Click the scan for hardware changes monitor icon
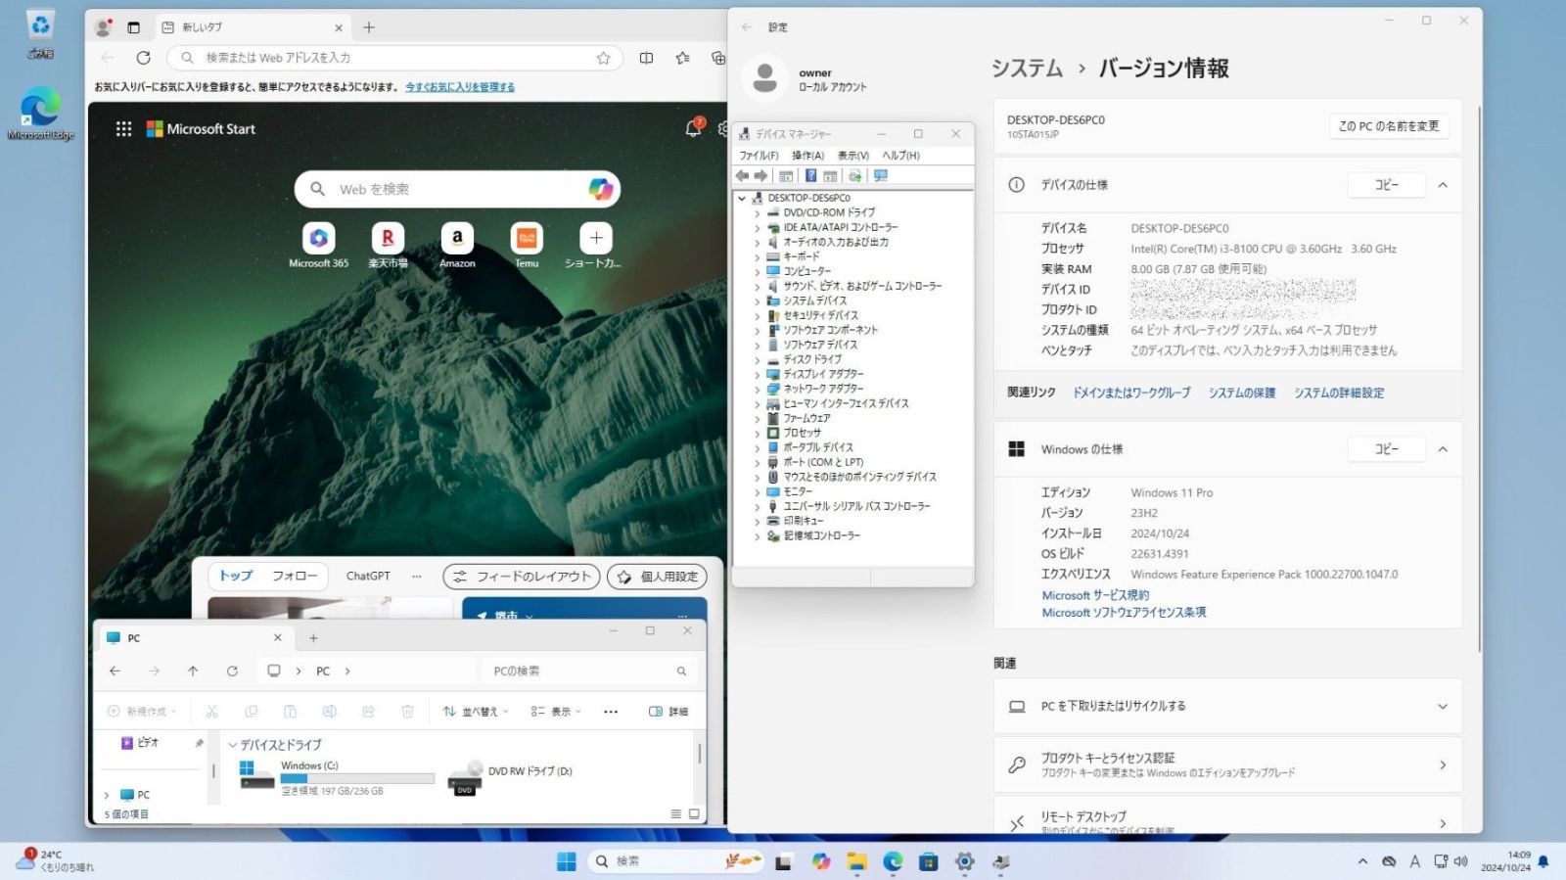 (x=881, y=176)
